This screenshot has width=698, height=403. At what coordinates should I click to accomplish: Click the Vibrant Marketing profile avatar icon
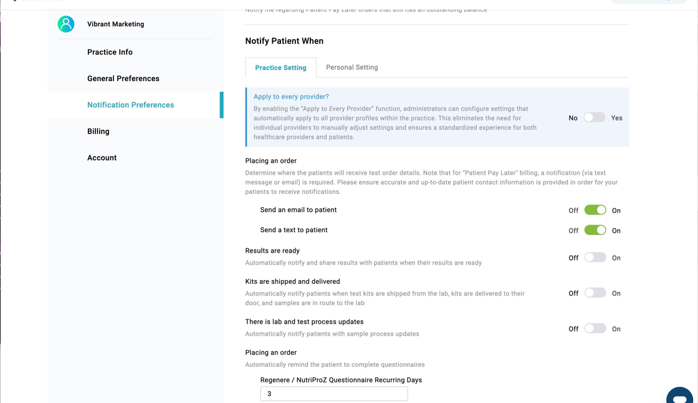click(x=66, y=24)
